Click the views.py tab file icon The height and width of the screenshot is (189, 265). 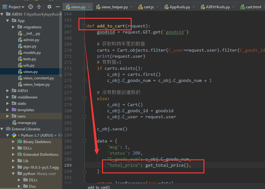(68, 7)
